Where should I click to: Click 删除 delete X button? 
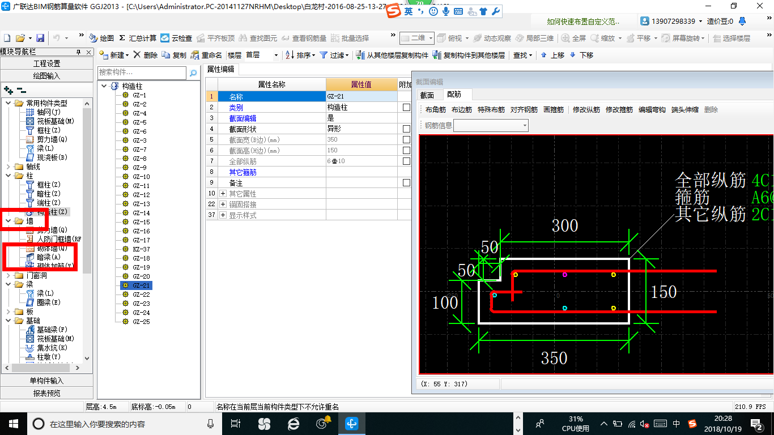point(146,55)
